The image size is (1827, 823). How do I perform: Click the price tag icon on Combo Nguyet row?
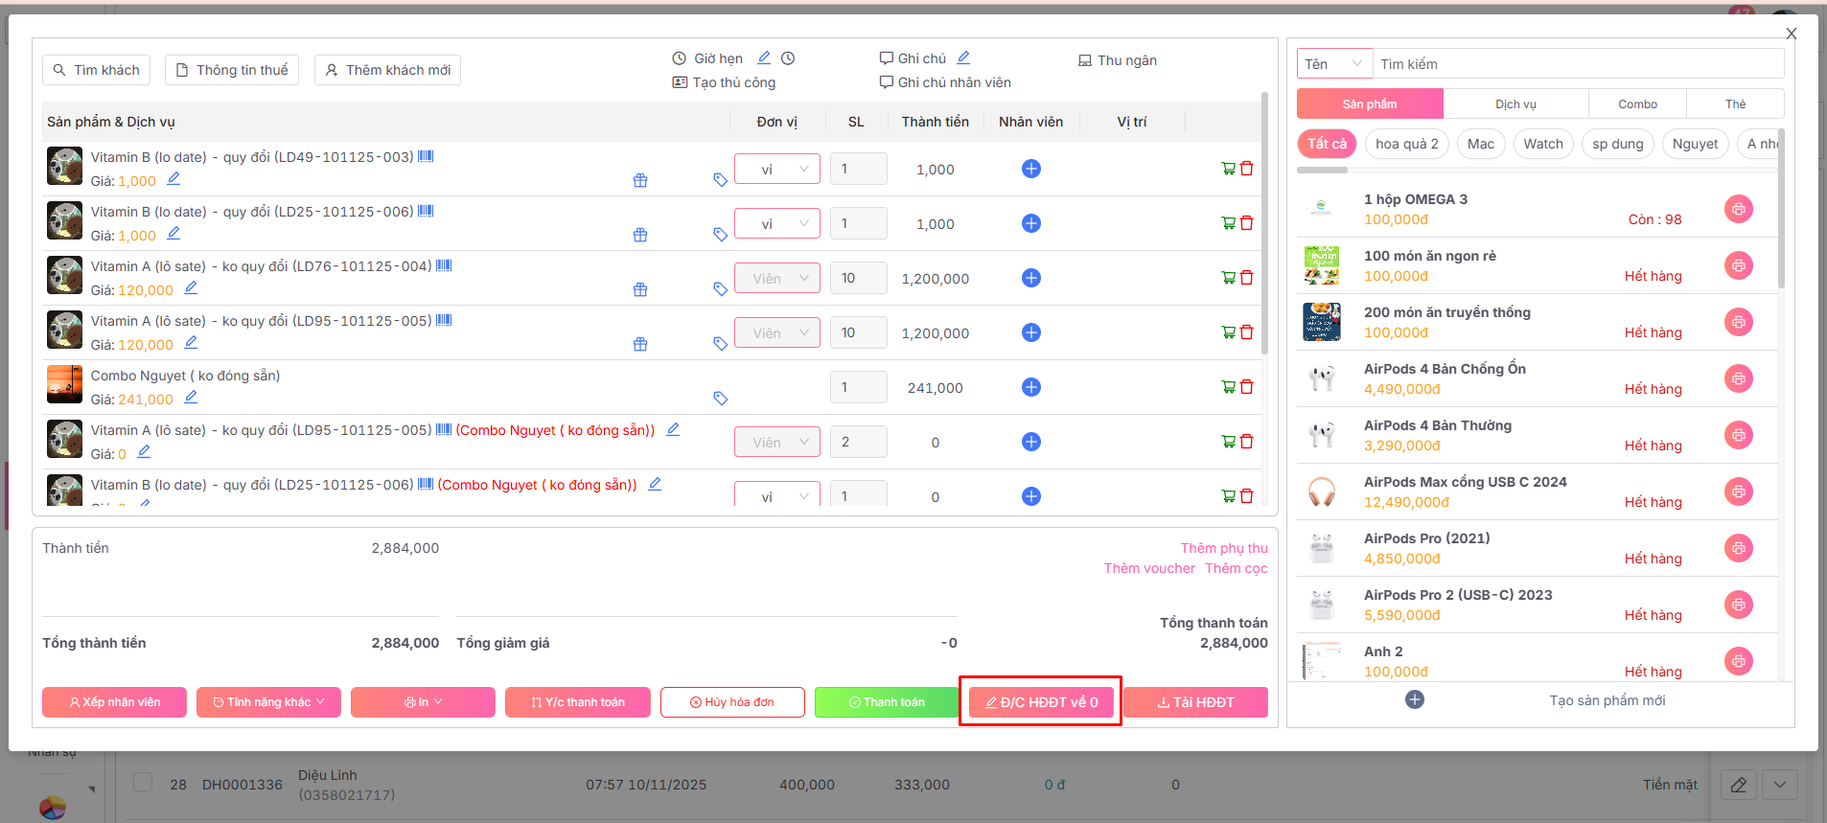(721, 399)
